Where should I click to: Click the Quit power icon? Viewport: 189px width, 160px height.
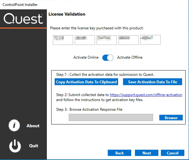click(x=14, y=146)
